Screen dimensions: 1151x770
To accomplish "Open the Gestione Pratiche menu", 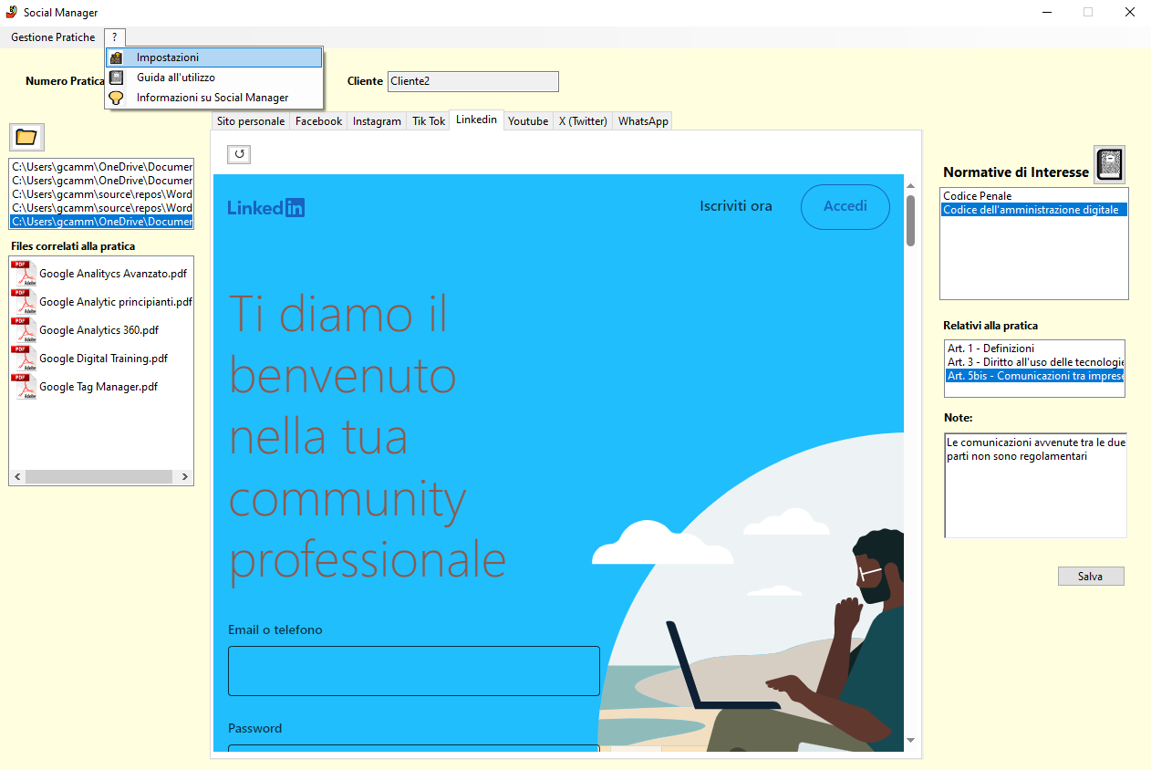I will pyautogui.click(x=53, y=37).
